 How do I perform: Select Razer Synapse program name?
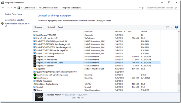pyautogui.click(x=42, y=78)
